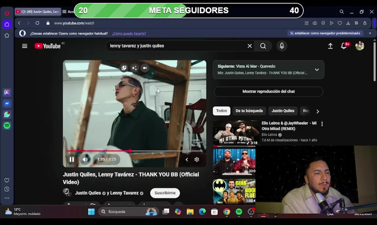This screenshot has height=225, width=377.
Task: Click the taskbar Búsqueda search box
Action: click(x=128, y=212)
